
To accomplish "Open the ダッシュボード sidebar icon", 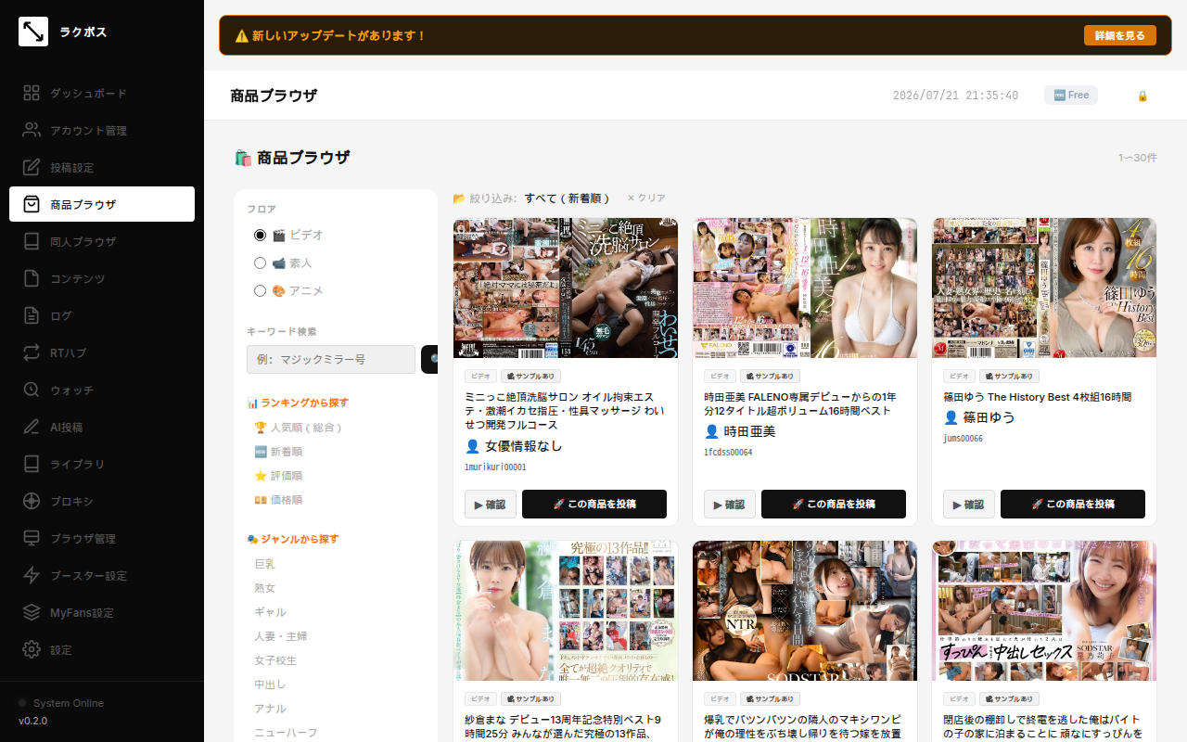I will [32, 93].
